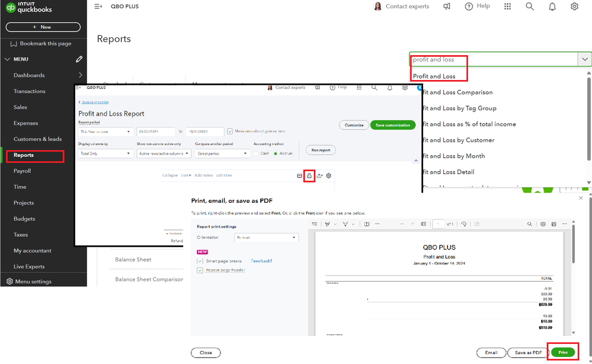Click the gear icon in Profit and Loss window header
This screenshot has width=592, height=364.
coord(405,88)
